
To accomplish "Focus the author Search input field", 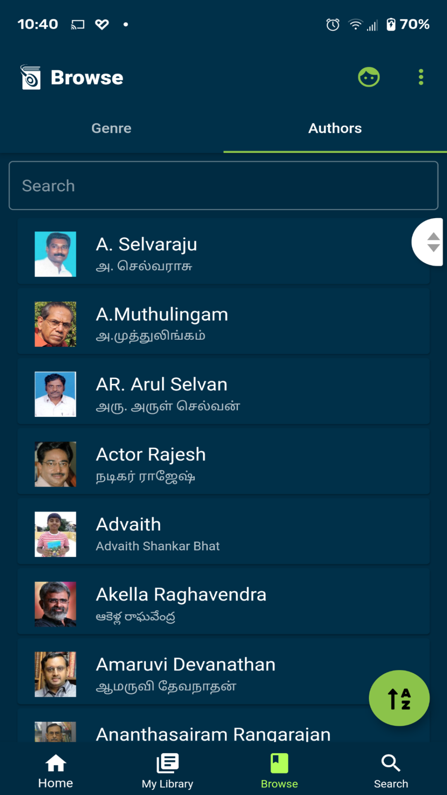I will click(x=223, y=186).
